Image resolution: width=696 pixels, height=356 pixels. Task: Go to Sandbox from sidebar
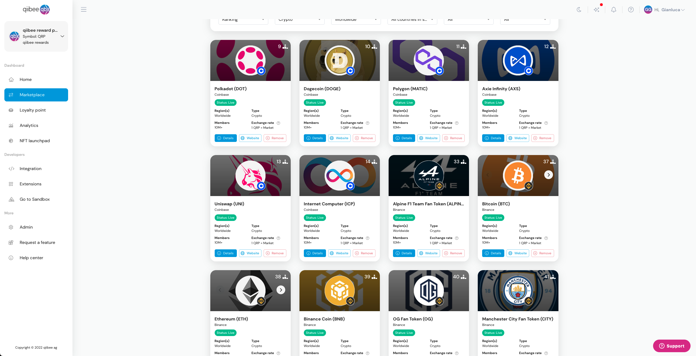pos(36,199)
